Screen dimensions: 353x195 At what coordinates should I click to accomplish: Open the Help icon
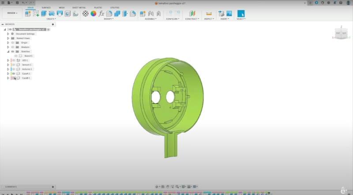[341, 3]
